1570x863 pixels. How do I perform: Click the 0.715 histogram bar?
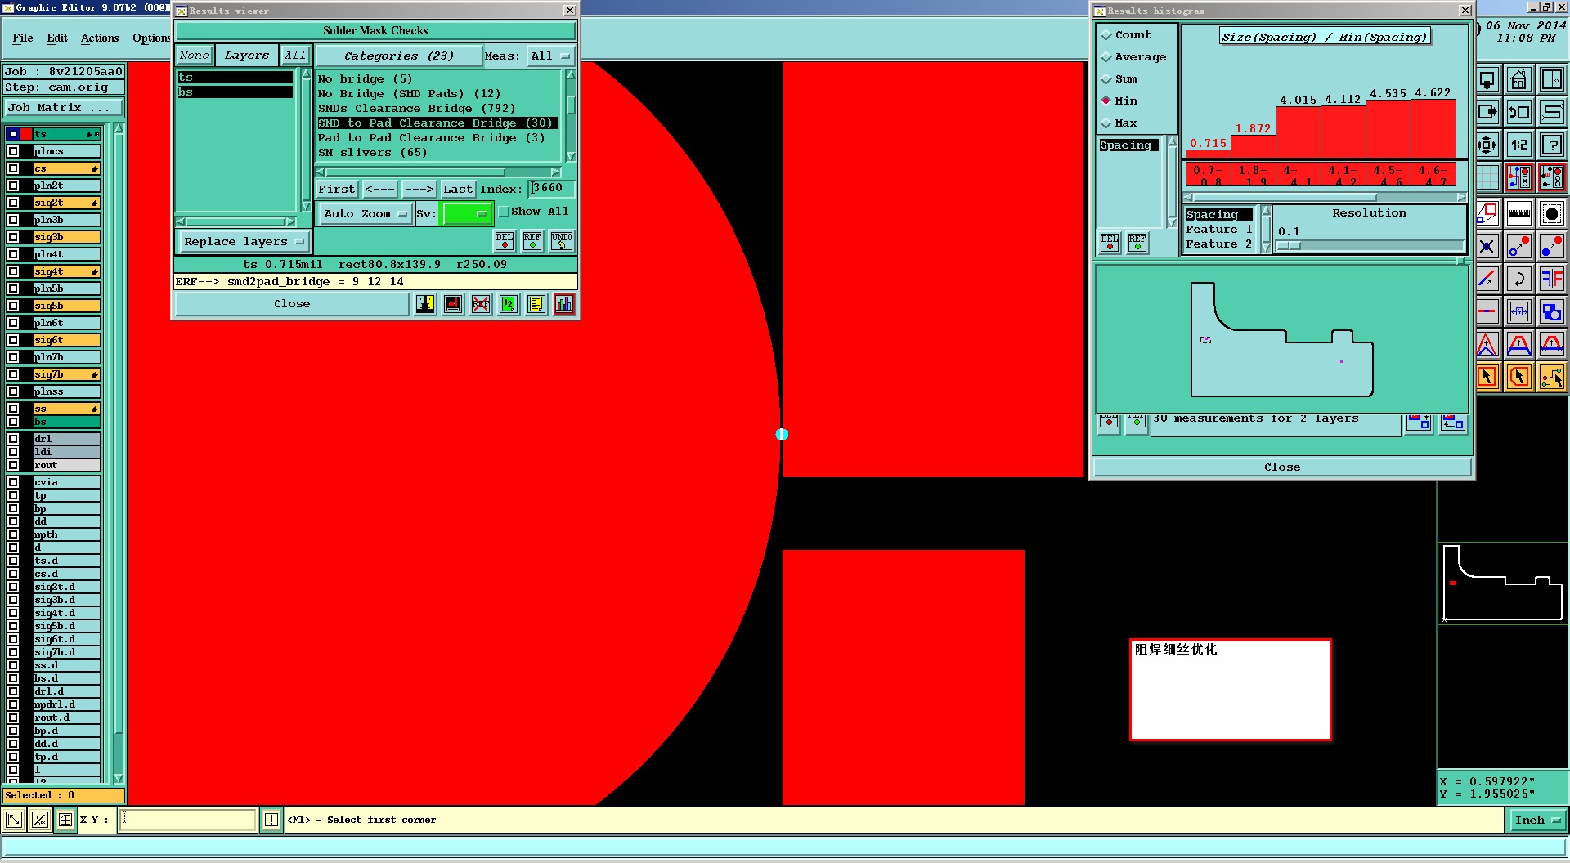1209,154
